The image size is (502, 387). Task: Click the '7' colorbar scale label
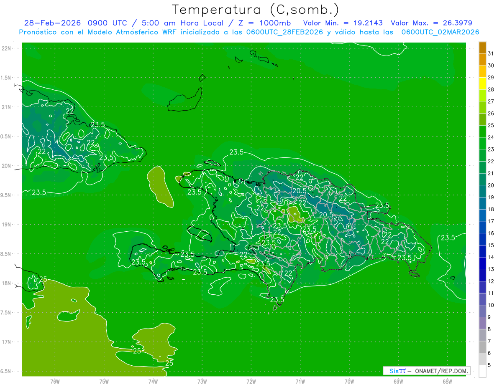point(489,341)
